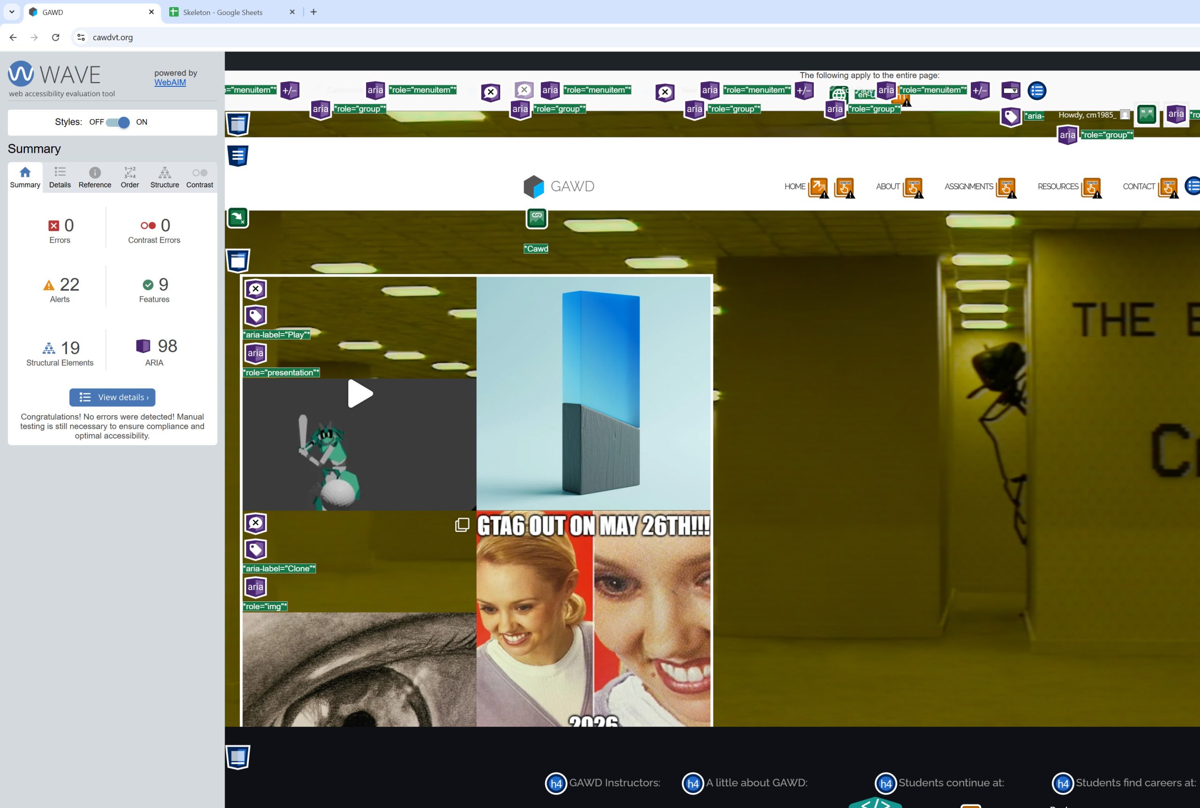Open the tab search dropdown arrow
1200x808 pixels.
(x=11, y=11)
